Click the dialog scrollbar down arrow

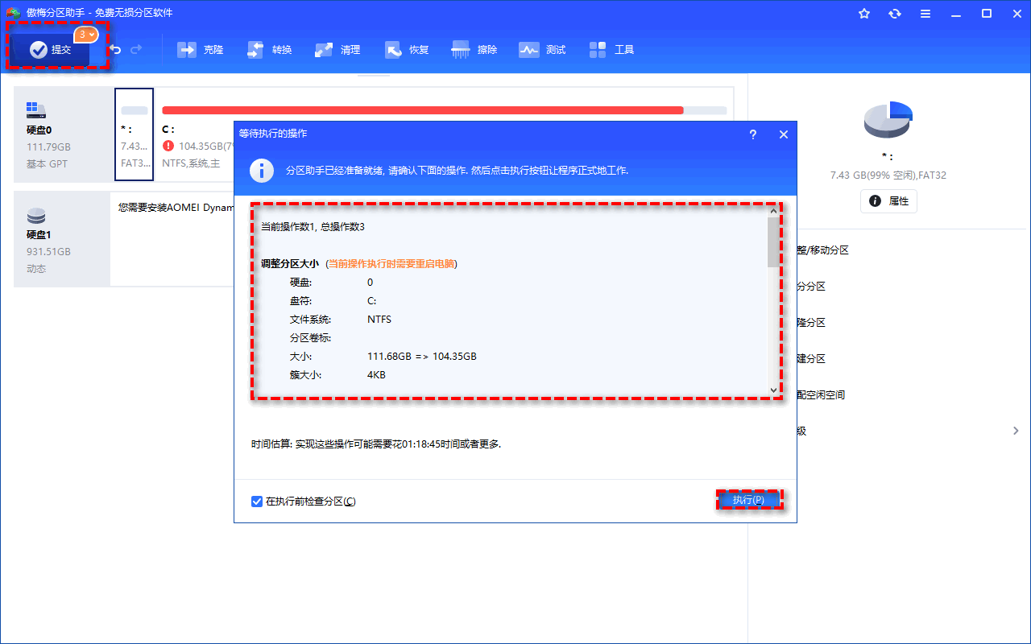(773, 390)
